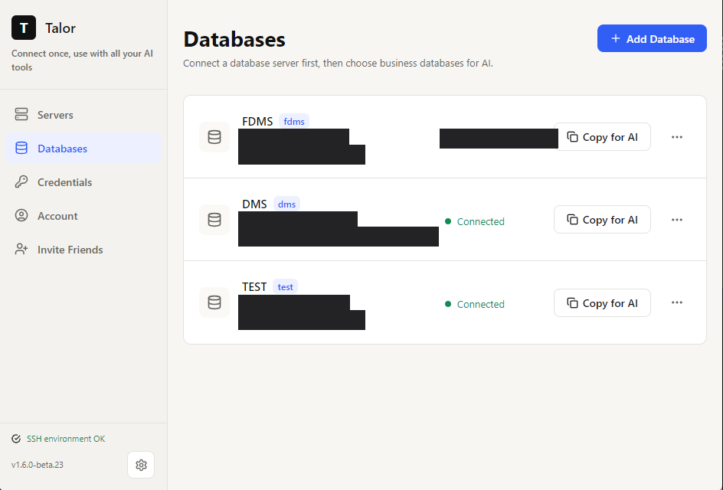This screenshot has height=490, width=723.
Task: Click the FDMS database name
Action: tap(257, 122)
